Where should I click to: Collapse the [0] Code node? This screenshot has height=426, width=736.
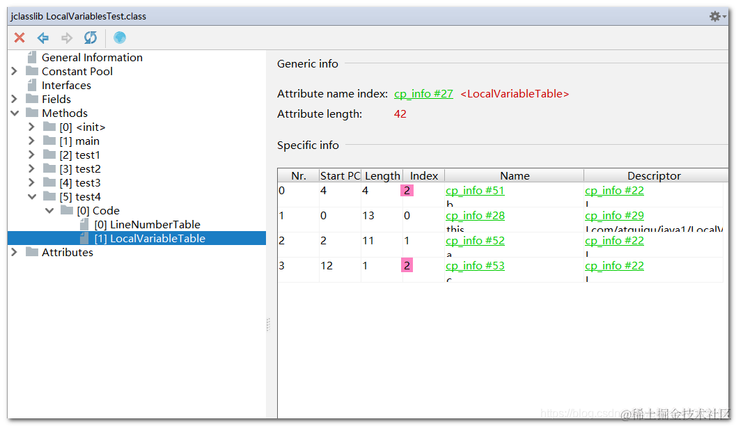point(49,211)
